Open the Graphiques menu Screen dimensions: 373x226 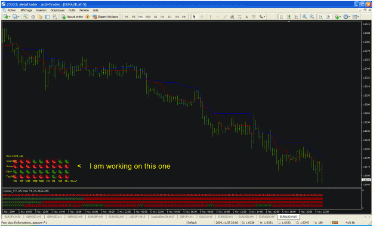[57, 10]
